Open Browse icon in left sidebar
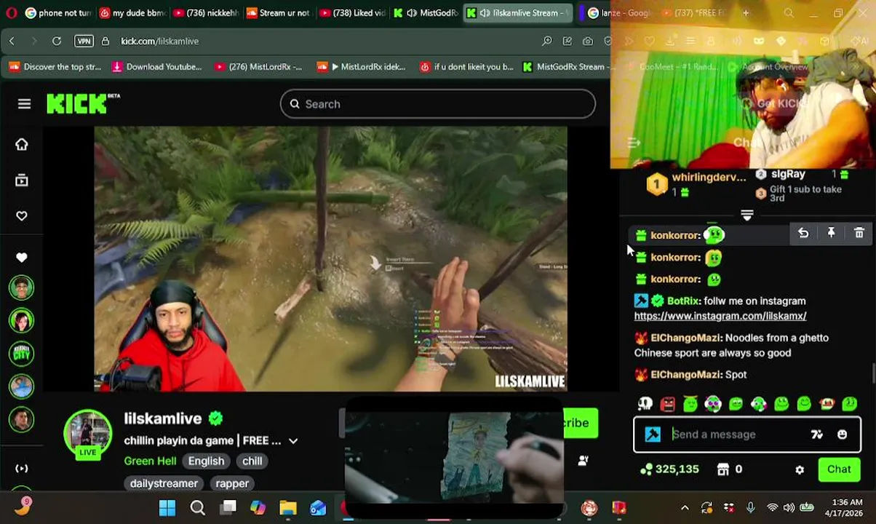This screenshot has width=876, height=524. pyautogui.click(x=22, y=180)
